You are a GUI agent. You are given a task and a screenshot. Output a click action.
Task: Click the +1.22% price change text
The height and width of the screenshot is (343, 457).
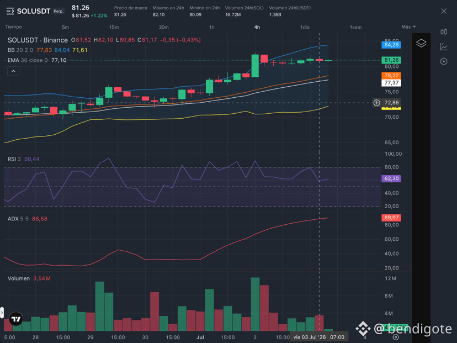(x=99, y=16)
